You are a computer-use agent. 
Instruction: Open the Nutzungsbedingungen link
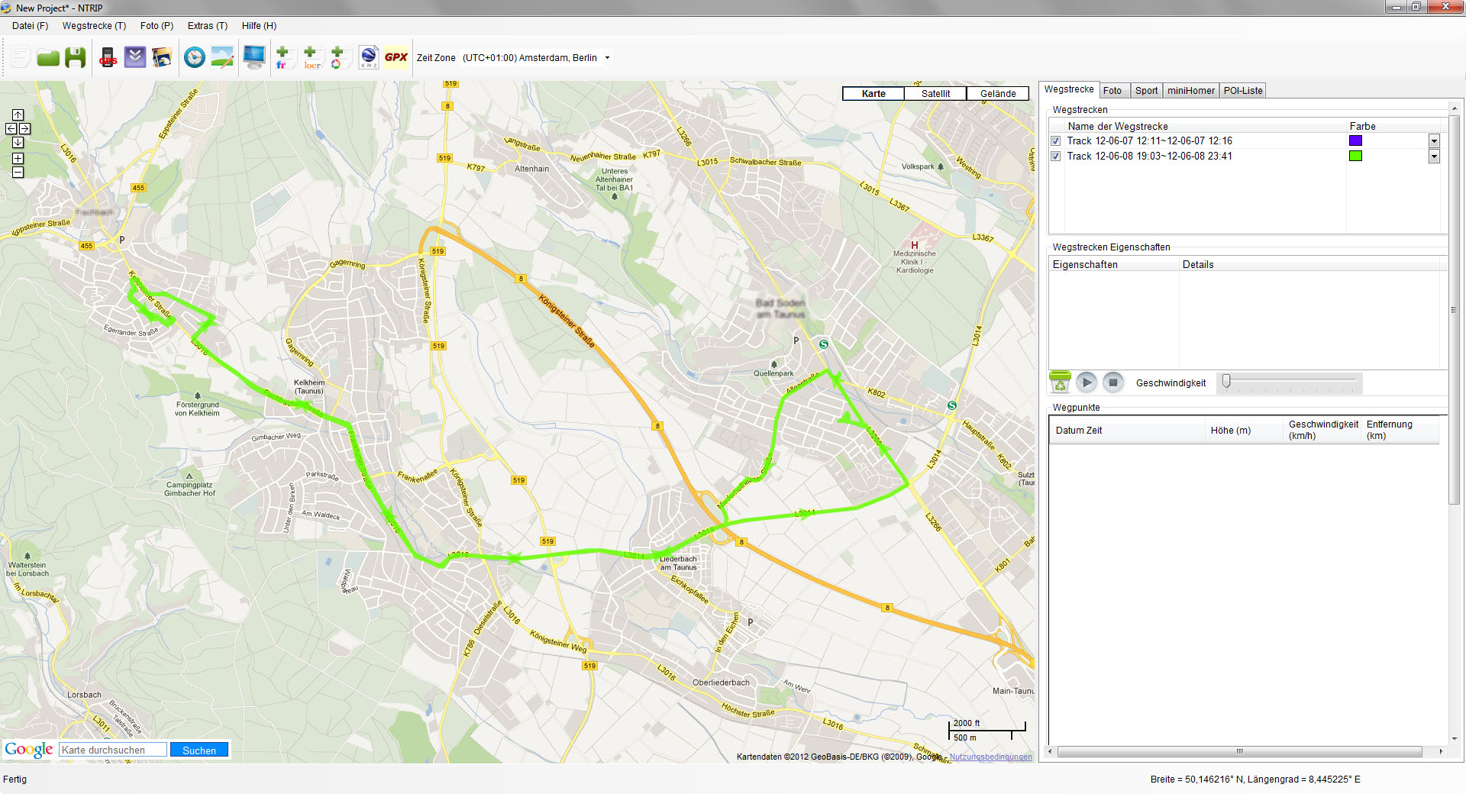[x=990, y=757]
